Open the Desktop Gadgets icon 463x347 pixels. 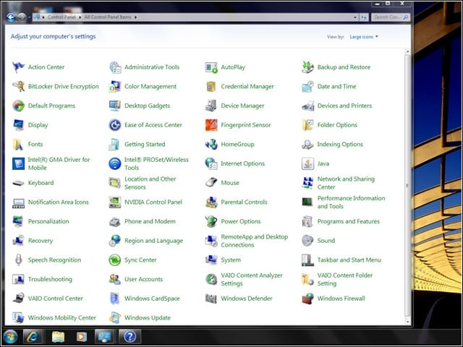[115, 106]
